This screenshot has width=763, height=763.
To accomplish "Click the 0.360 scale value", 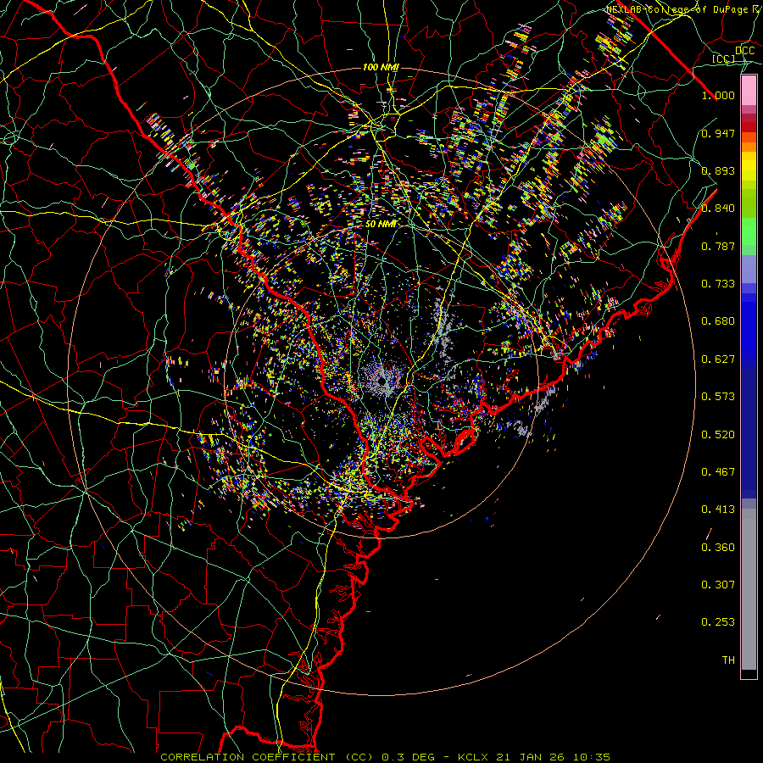I will 718,548.
